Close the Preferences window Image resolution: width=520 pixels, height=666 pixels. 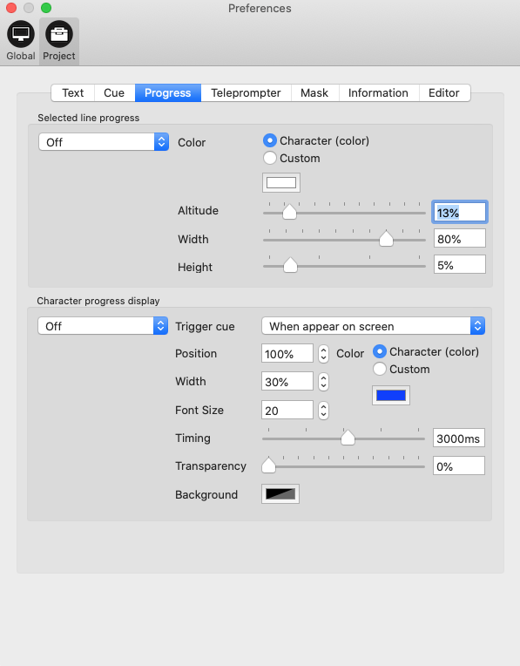[x=11, y=8]
